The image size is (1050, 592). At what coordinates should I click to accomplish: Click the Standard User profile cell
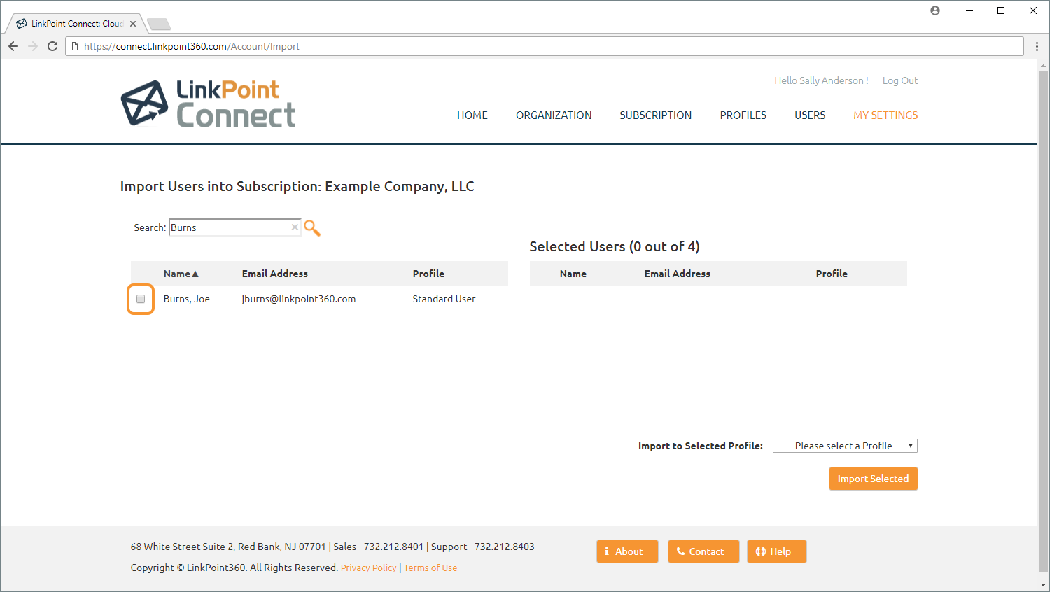[x=444, y=299]
